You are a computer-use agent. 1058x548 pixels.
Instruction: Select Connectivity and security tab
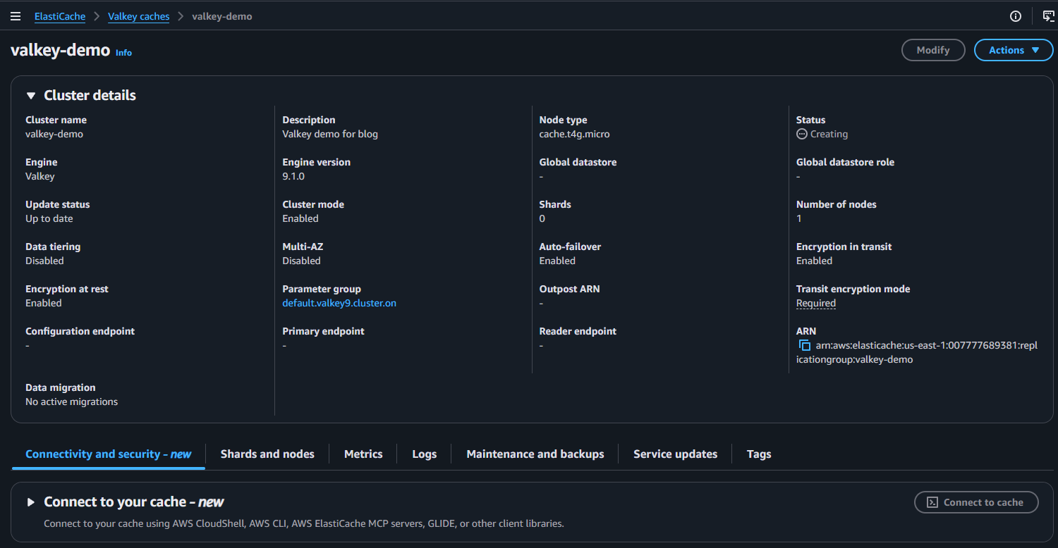point(109,454)
